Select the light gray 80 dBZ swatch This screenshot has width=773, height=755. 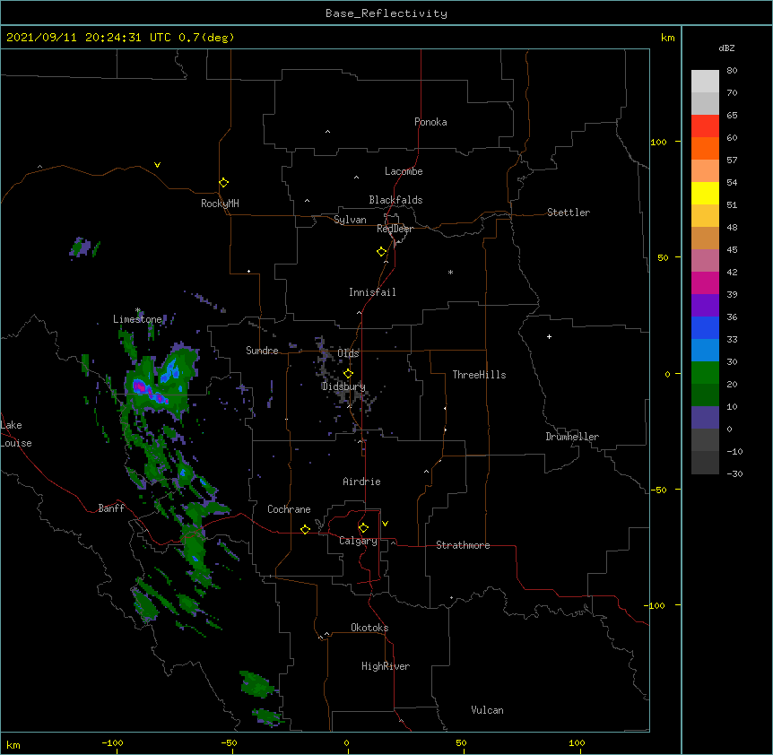tap(705, 81)
